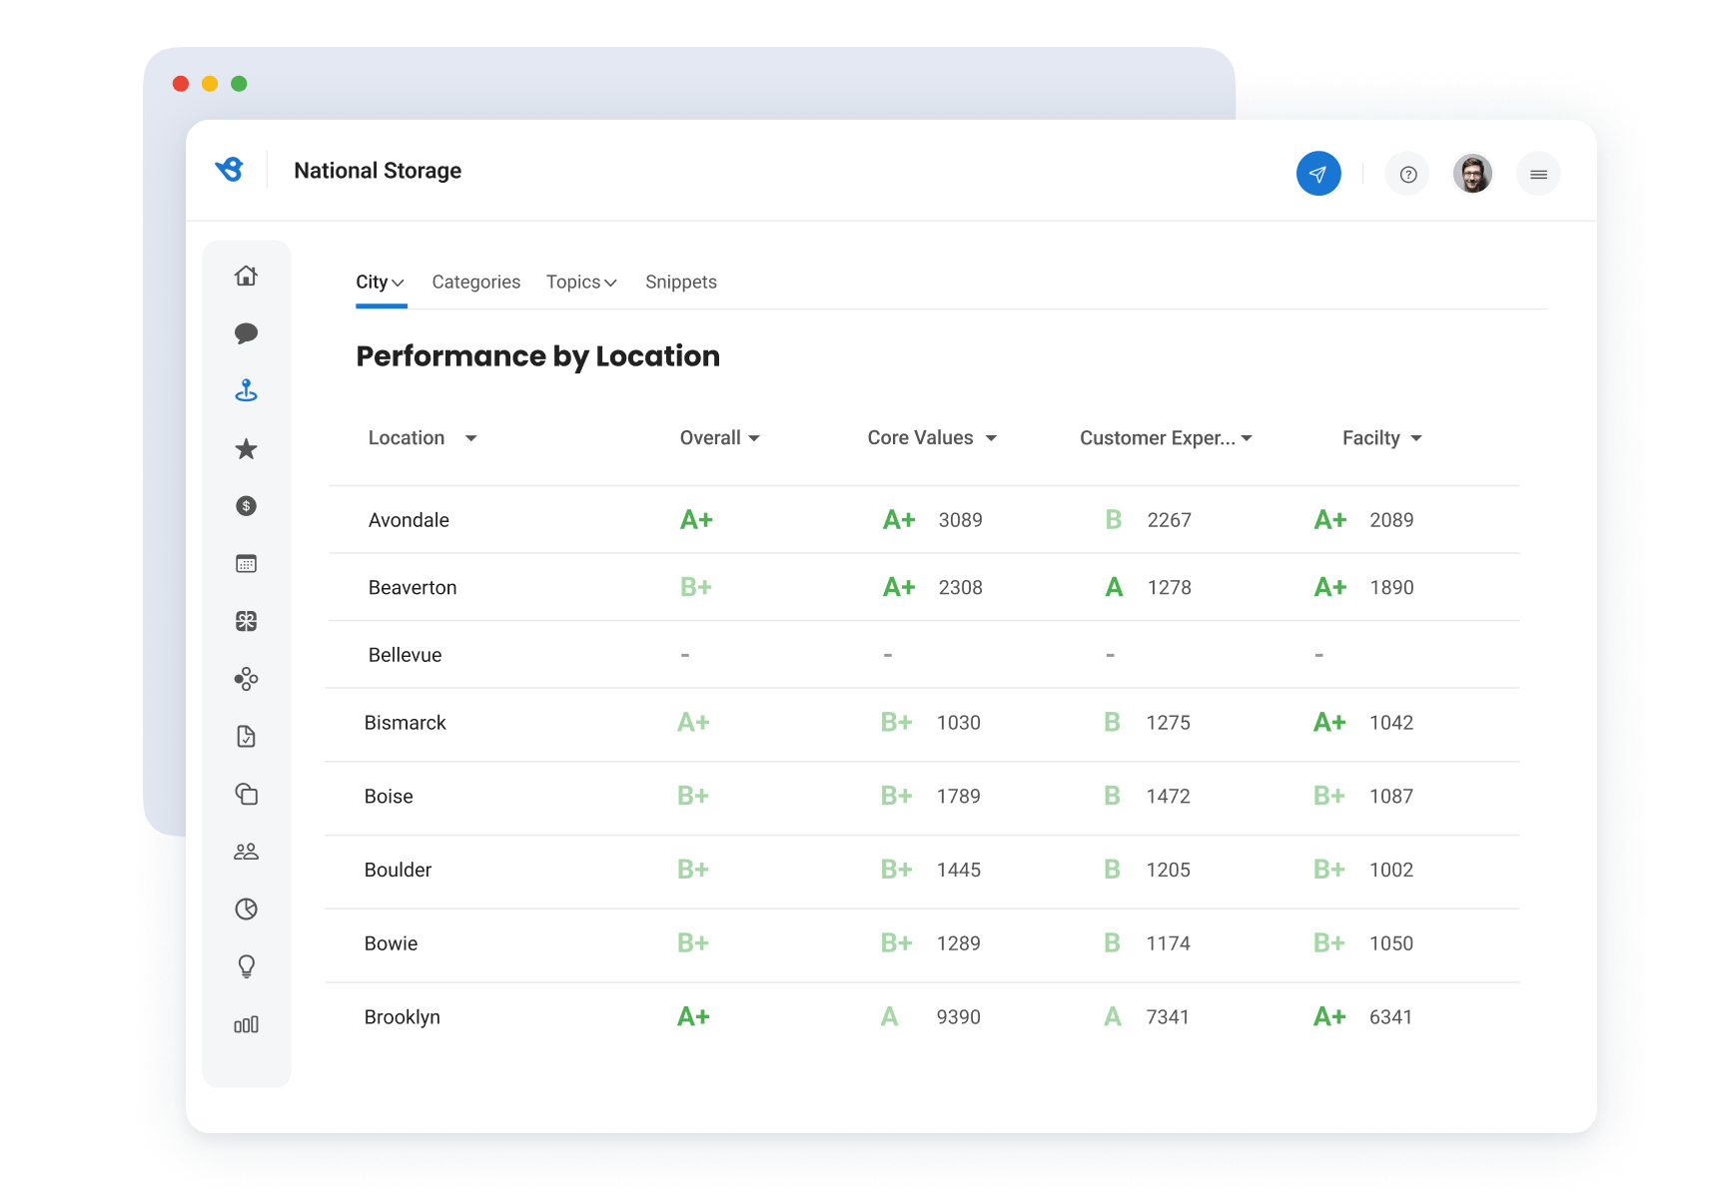1711x1204 pixels.
Task: Switch to the Snippets tab
Action: point(681,283)
